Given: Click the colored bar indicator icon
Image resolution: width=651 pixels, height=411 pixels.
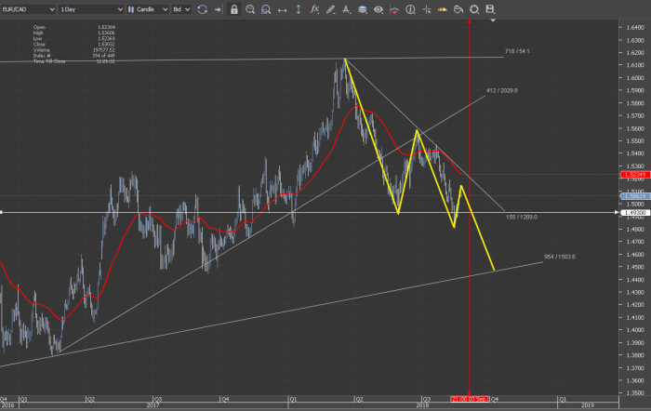Looking at the screenshot, I should [442, 9].
